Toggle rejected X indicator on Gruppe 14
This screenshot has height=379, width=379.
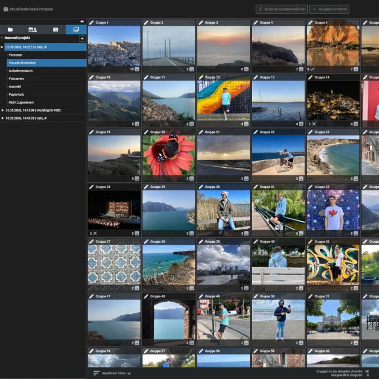point(314,124)
